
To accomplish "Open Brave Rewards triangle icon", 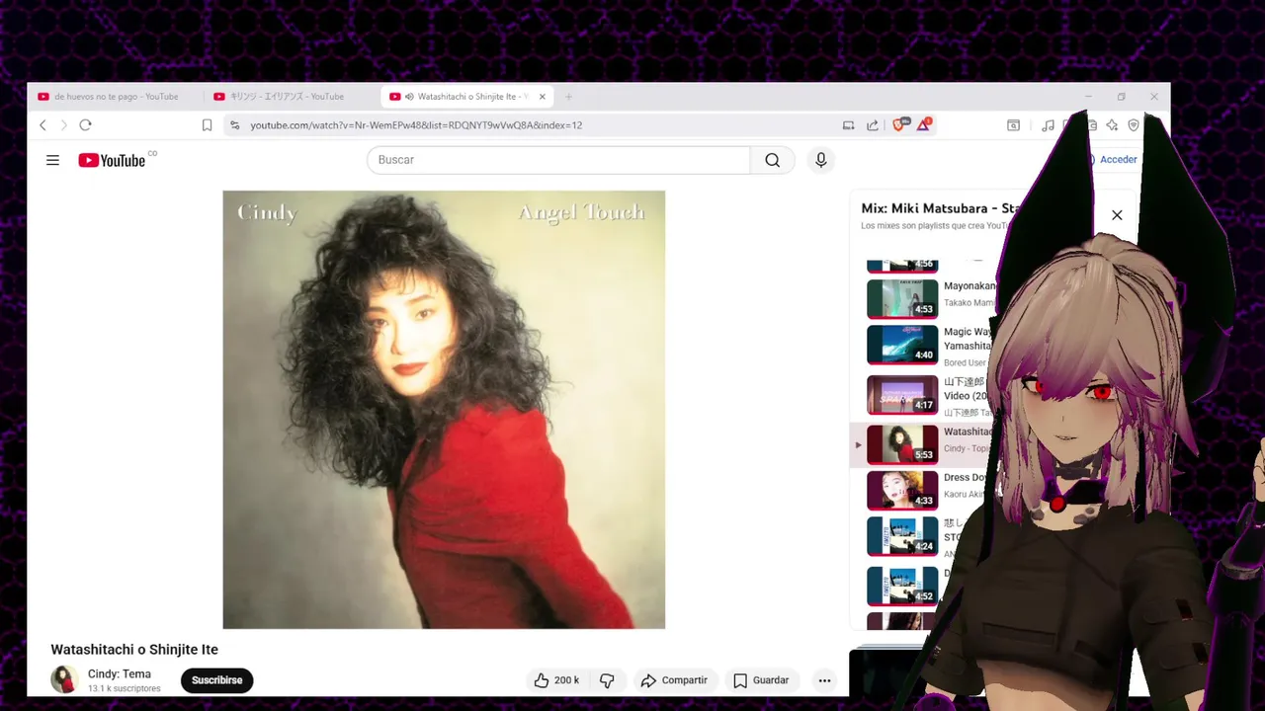I will click(x=923, y=124).
